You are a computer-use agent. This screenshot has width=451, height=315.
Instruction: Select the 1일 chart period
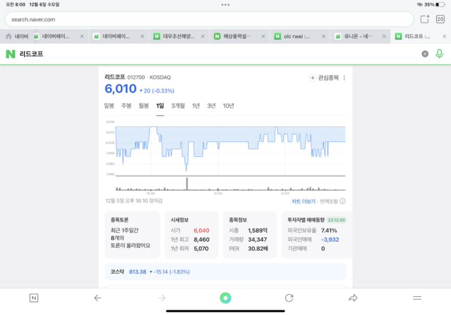point(160,106)
